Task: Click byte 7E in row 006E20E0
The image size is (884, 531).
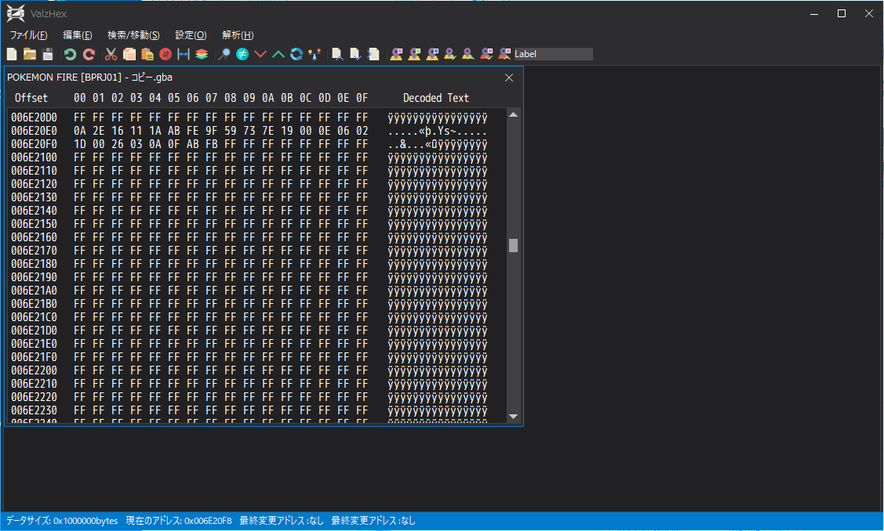Action: click(x=267, y=132)
